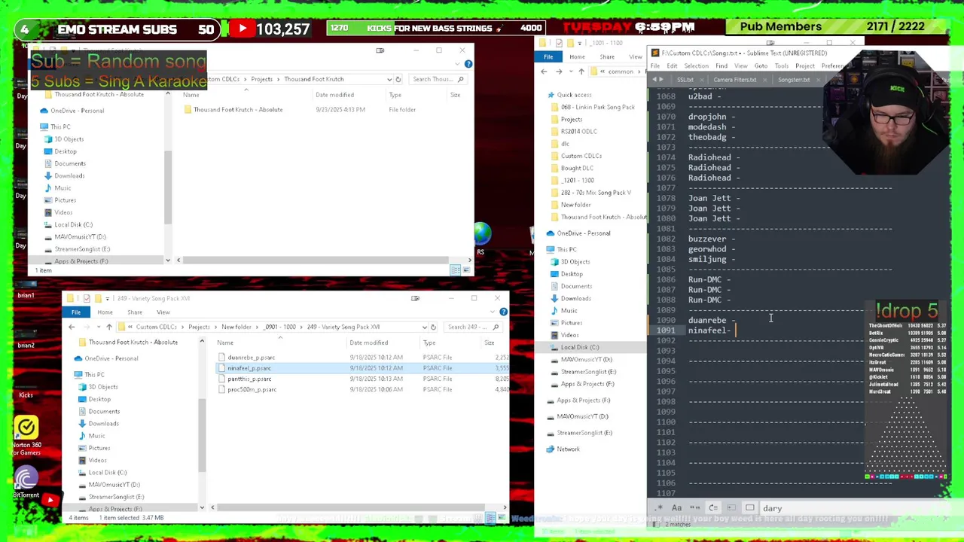Expand ribbon in Variety Song Pack window
964x542 pixels.
(x=494, y=312)
